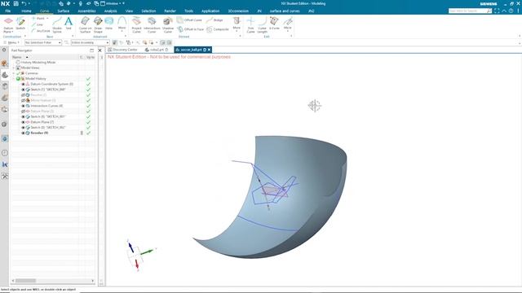Click the Save icon in title bar

pyautogui.click(x=15, y=3)
